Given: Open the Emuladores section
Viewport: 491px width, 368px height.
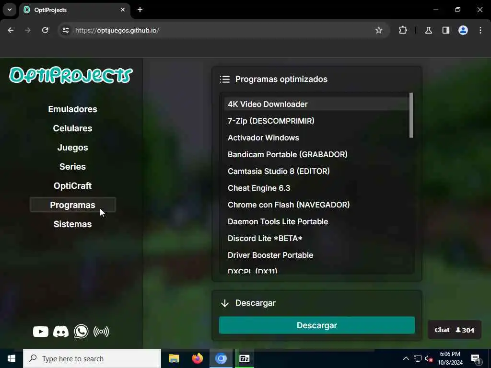Looking at the screenshot, I should [73, 109].
